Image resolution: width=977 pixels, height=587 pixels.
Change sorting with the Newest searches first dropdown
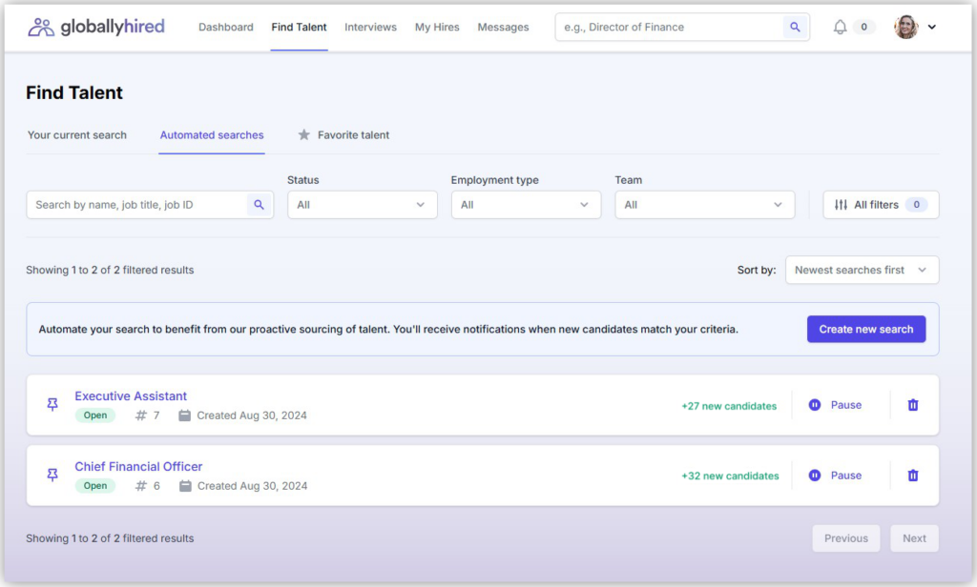click(x=861, y=270)
